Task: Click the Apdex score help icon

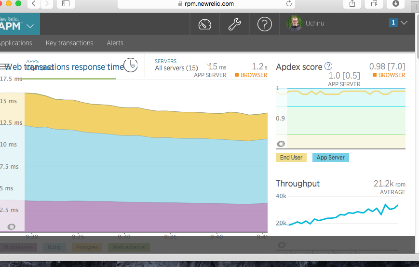Action: click(x=328, y=66)
